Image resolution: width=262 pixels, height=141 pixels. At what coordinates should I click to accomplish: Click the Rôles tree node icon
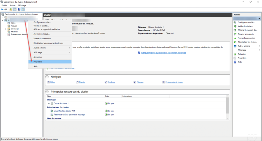click(x=9, y=23)
